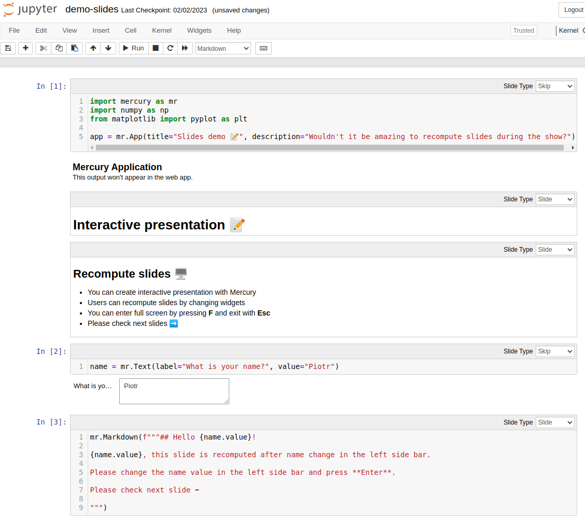The image size is (585, 520).
Task: Click inside the name text field showing Piotr
Action: [x=174, y=391]
